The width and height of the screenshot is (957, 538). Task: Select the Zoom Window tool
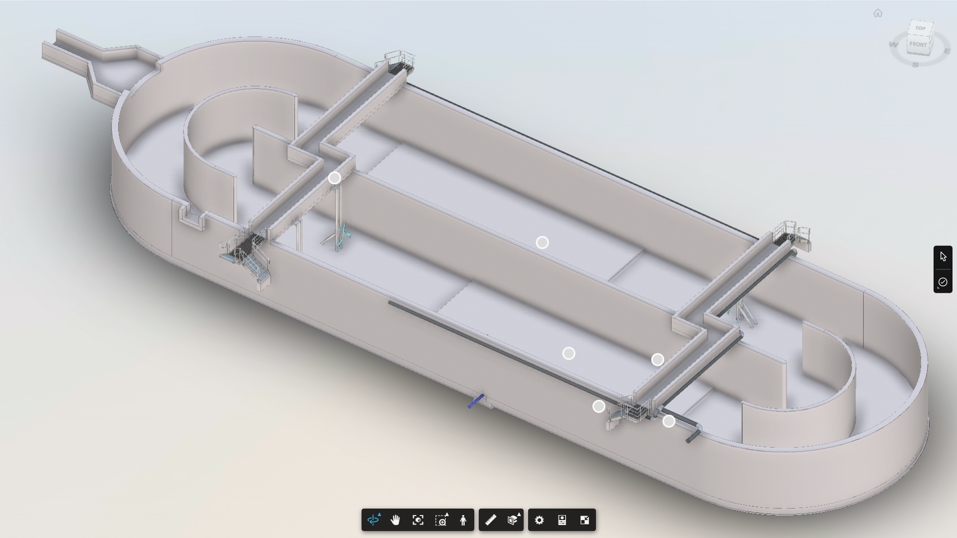[x=441, y=520]
